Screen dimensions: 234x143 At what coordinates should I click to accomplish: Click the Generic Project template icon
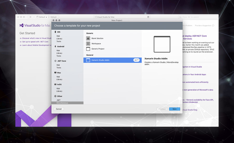pos(88,49)
